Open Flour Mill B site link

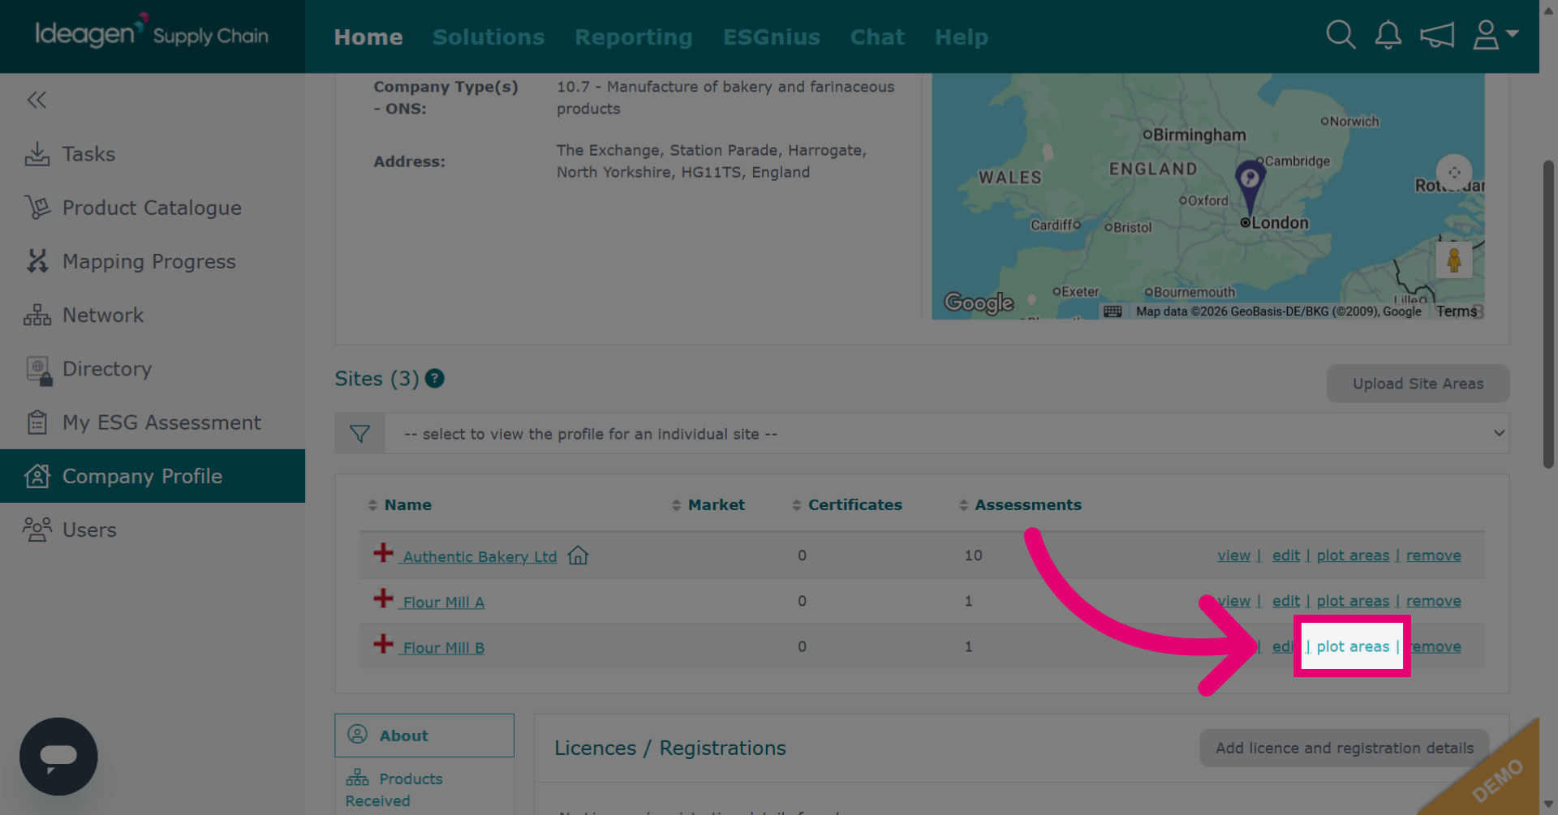click(x=443, y=648)
